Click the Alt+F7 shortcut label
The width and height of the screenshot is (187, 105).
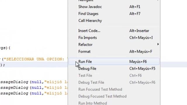click(x=135, y=14)
